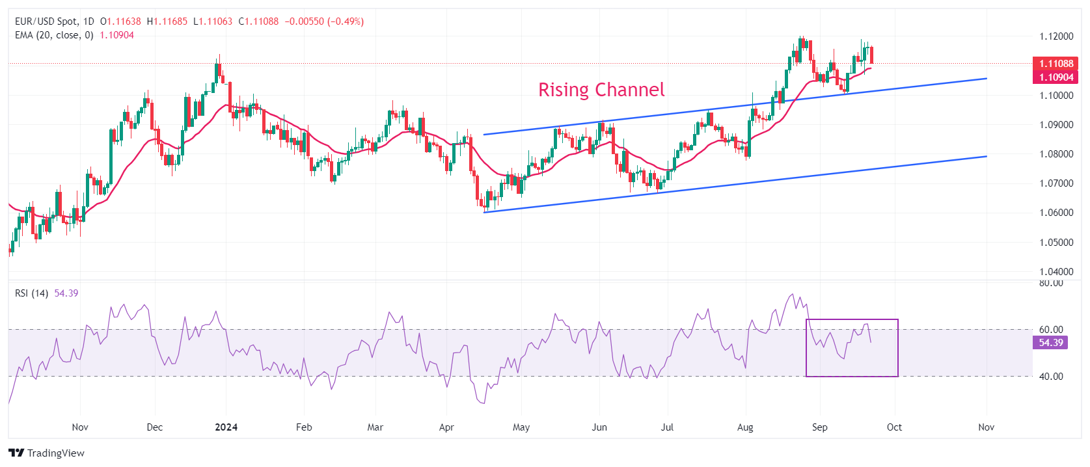Click the TradingView logo
Viewport: 1090px width, 467px height.
point(46,453)
